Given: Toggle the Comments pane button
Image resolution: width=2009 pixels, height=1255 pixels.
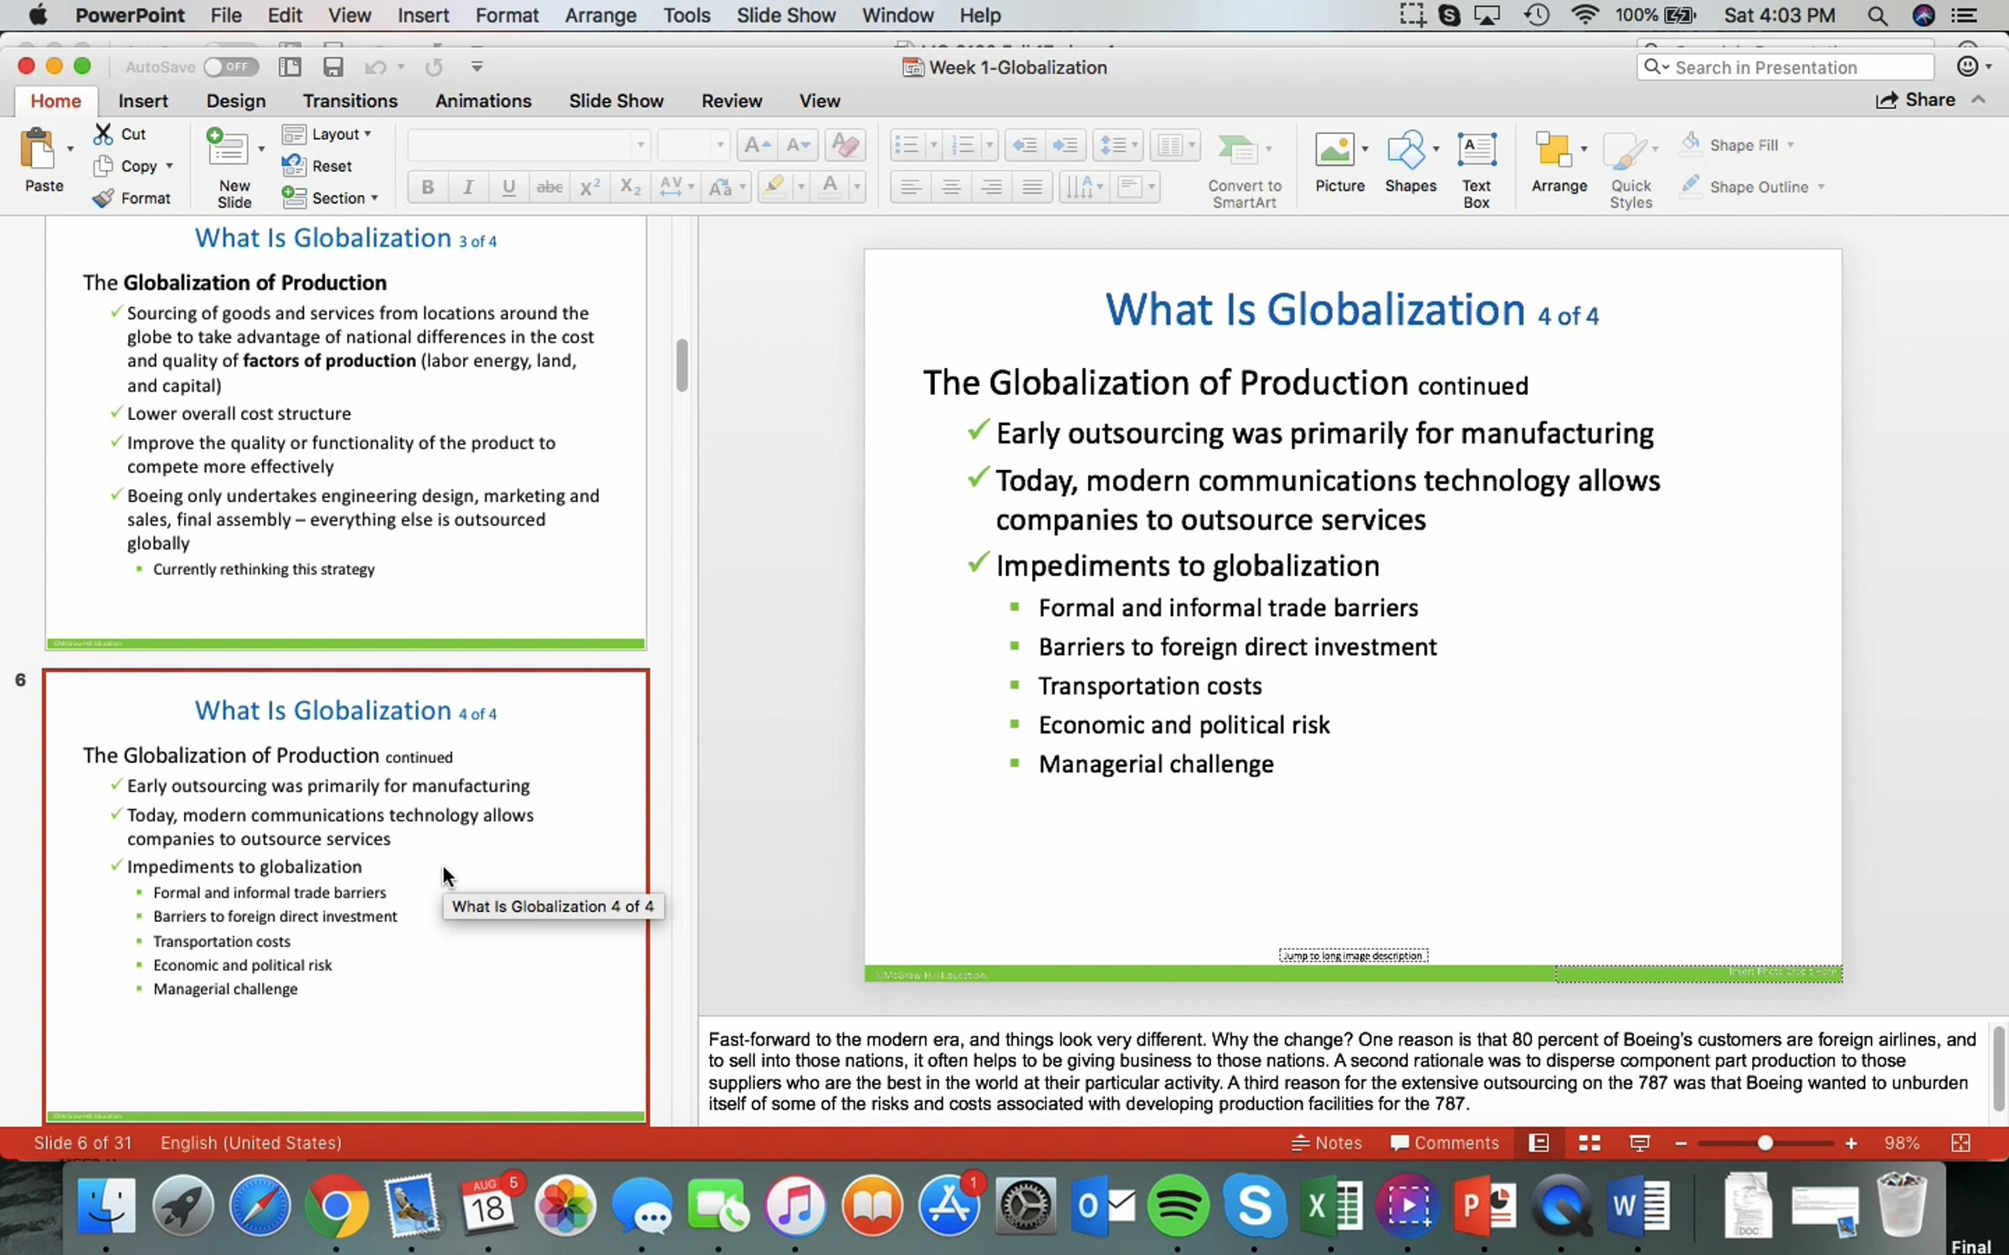Looking at the screenshot, I should (1444, 1143).
